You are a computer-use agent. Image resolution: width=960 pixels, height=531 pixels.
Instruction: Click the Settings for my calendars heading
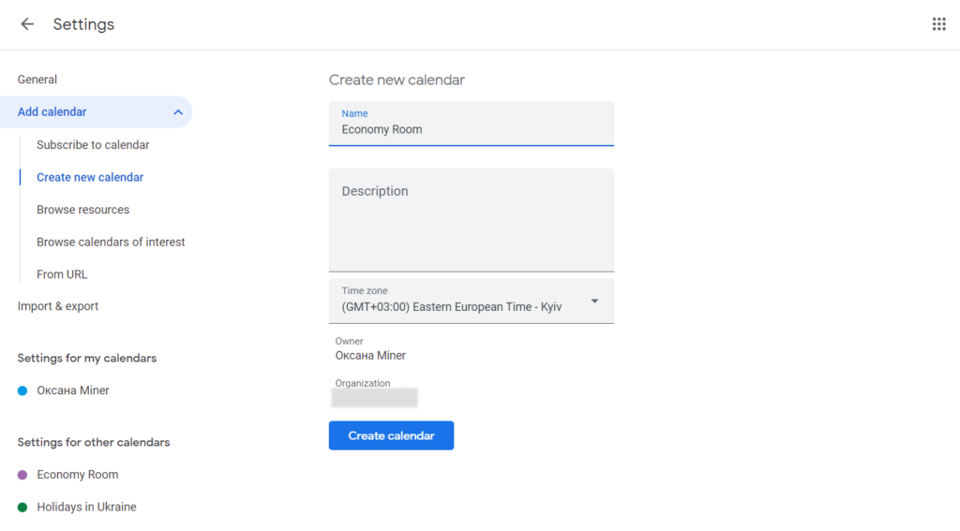click(x=87, y=359)
